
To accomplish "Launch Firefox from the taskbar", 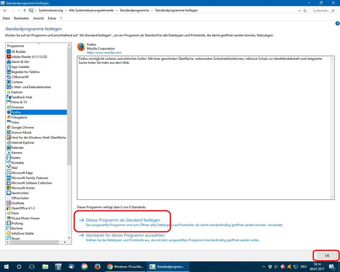I will (97, 267).
